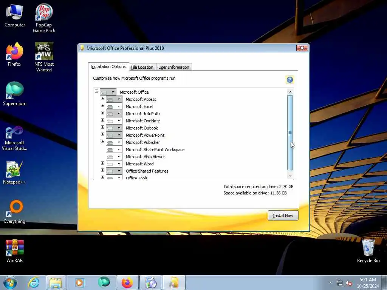Click the Supermium icon in the taskbar
This screenshot has width=387, height=290.
(104, 282)
